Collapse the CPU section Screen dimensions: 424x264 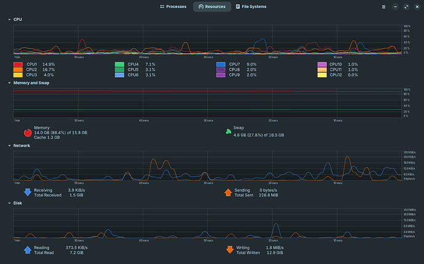click(9, 20)
